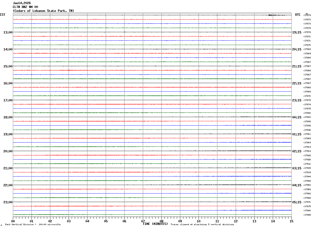Viewport: 312px width, 228px height.
Task: Click the 04:15 UTC time label
Action: click(297, 185)
